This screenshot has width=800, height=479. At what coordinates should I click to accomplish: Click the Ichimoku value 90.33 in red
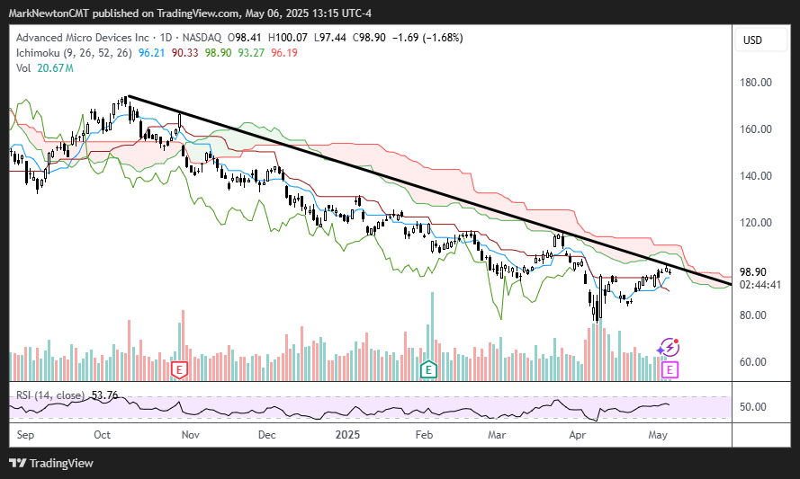tap(184, 53)
